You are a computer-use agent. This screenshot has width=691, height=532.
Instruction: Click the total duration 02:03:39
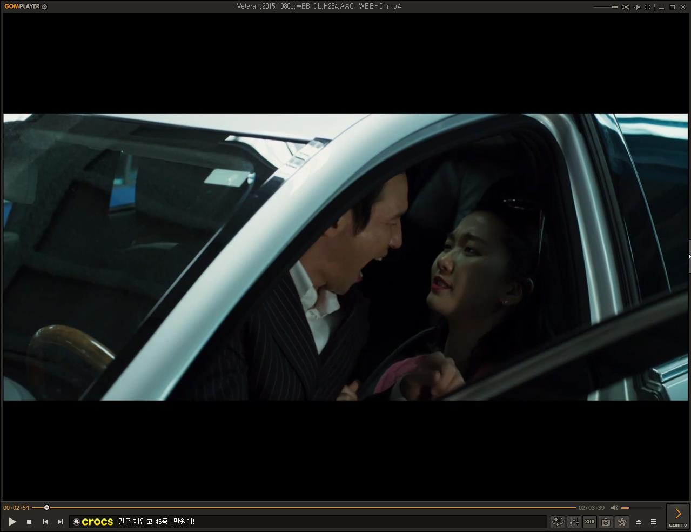(x=592, y=508)
